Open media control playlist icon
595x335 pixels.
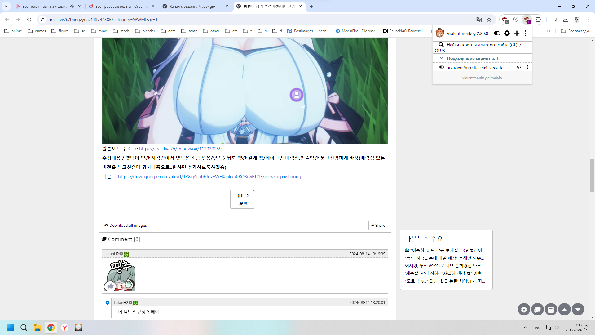[555, 20]
